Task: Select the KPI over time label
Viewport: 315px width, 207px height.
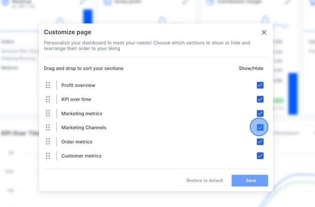Action: coord(76,99)
